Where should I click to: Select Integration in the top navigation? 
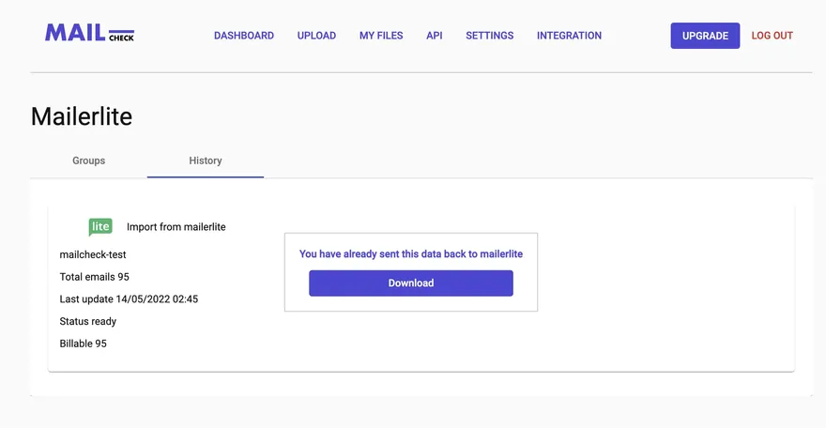pos(569,36)
